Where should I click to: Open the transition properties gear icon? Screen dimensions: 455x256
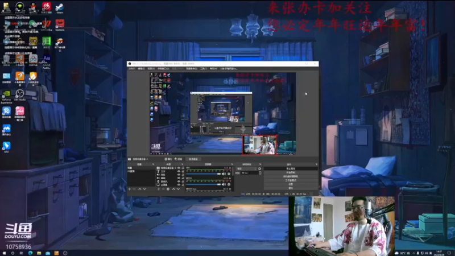(x=260, y=168)
